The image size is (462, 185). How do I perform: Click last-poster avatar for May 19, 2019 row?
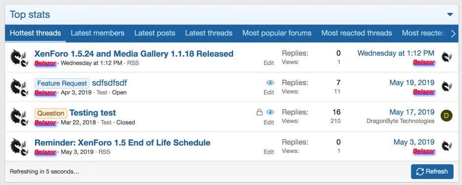[447, 87]
